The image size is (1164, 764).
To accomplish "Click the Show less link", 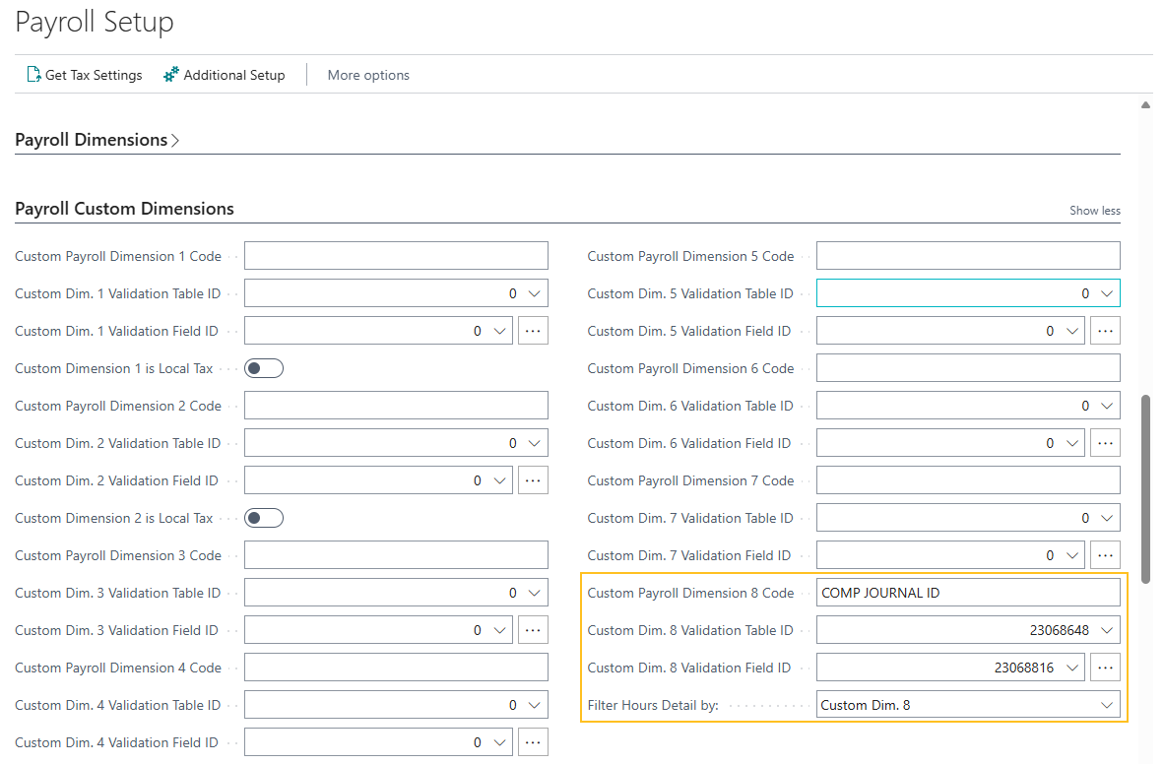I will point(1094,210).
